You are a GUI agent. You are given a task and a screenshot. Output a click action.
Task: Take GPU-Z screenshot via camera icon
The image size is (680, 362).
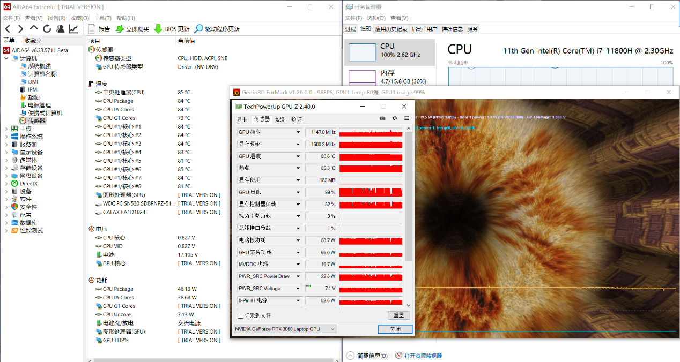382,118
